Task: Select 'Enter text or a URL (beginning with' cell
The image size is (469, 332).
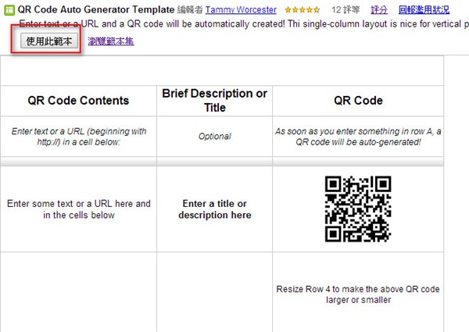Action: click(78, 137)
